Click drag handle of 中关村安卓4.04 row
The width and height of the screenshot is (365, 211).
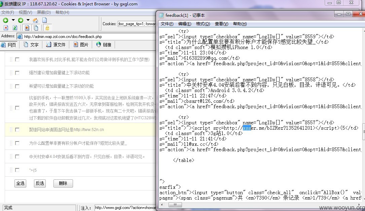coord(11,157)
